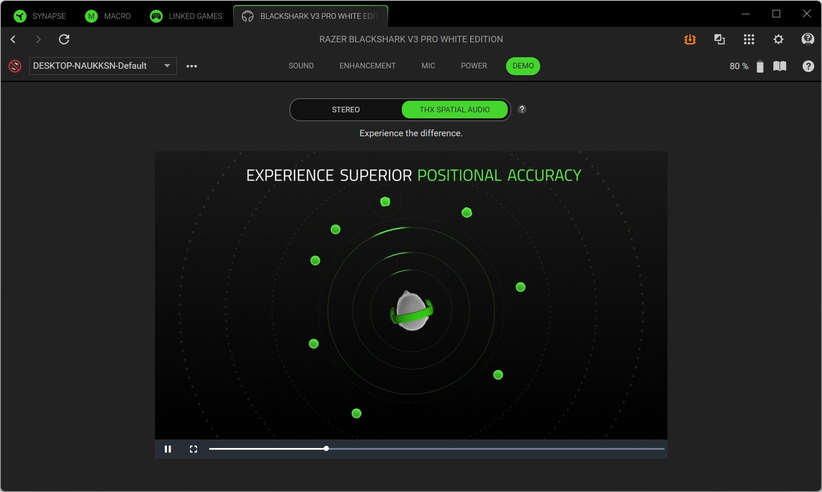
Task: Open the MIC settings tab
Action: pyautogui.click(x=428, y=66)
